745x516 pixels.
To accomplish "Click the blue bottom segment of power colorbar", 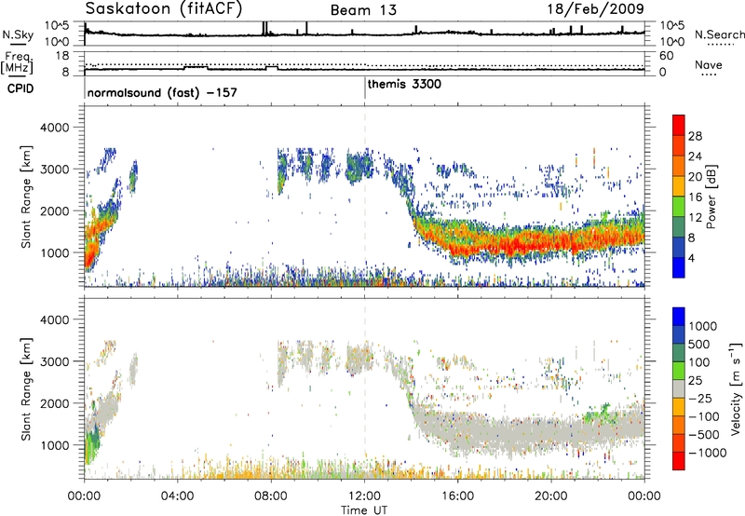I will pyautogui.click(x=679, y=267).
